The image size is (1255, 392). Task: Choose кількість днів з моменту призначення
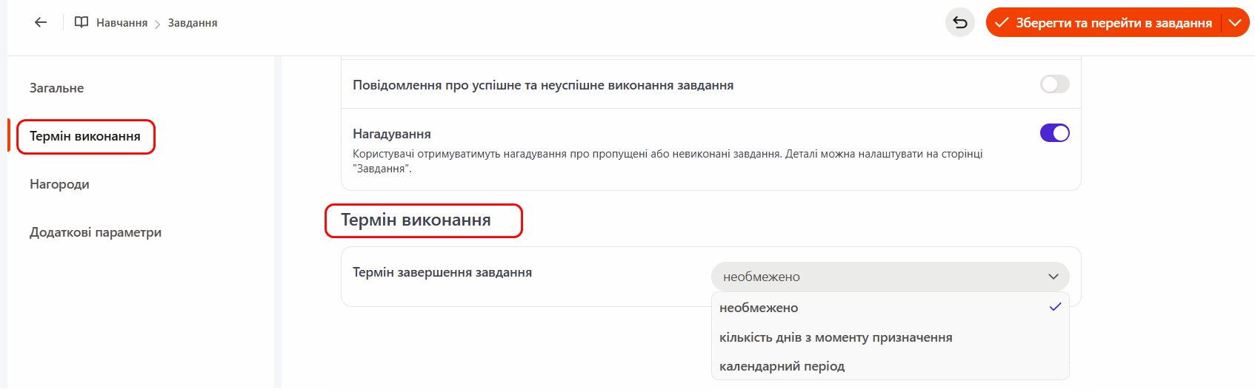click(836, 337)
